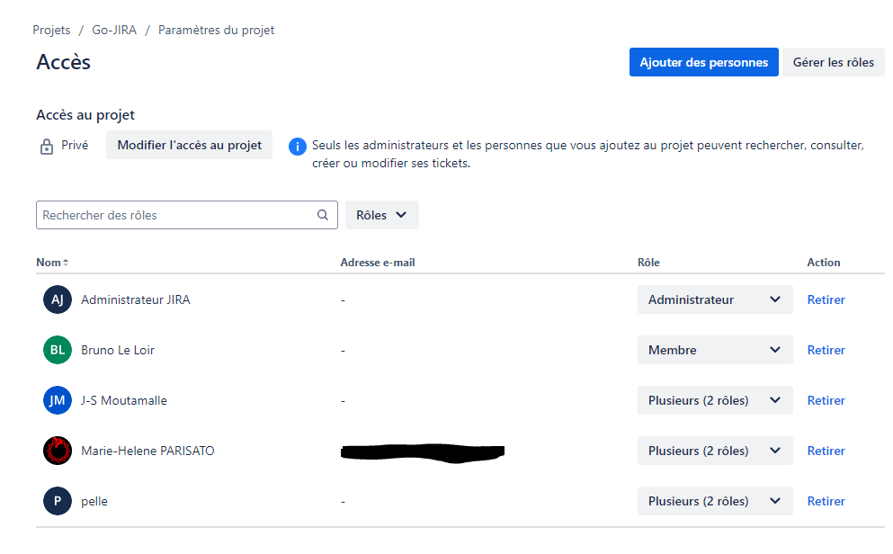Select the J-S Moutamalle avatar icon

tap(57, 400)
